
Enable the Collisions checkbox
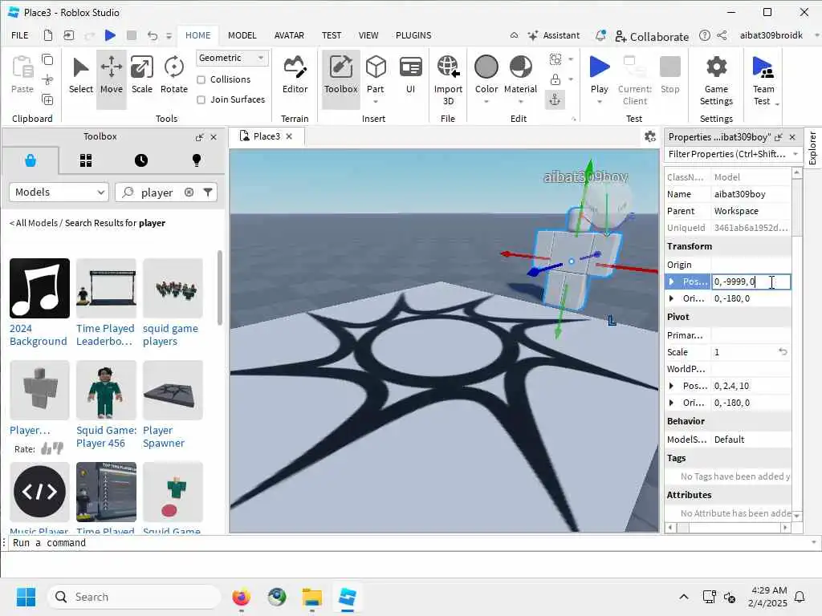click(201, 79)
